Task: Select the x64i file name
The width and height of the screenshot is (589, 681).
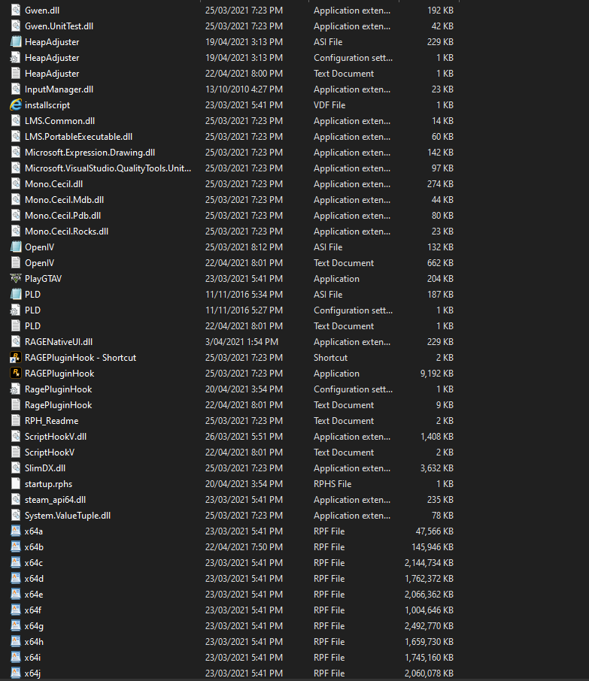Action: pos(32,658)
